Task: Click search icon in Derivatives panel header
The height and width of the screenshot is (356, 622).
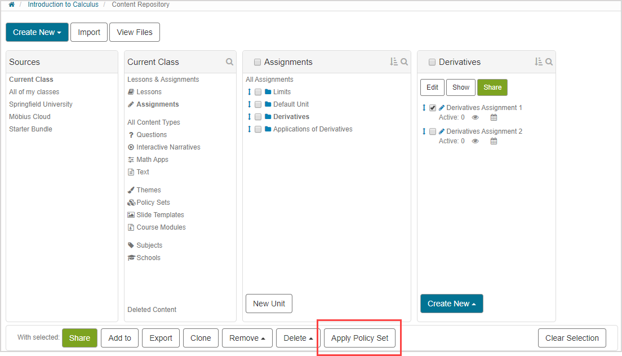Action: tap(549, 62)
